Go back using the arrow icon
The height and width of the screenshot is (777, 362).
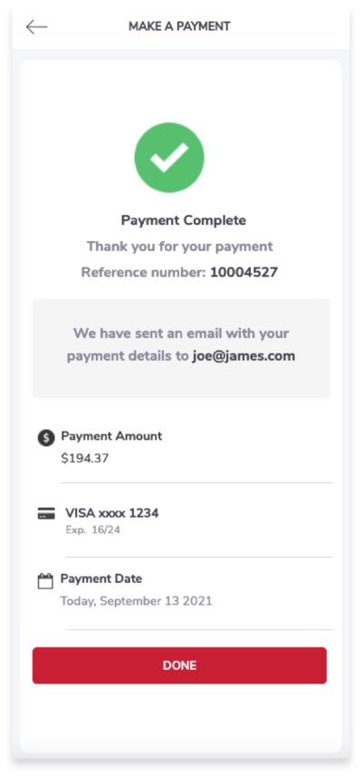point(36,27)
